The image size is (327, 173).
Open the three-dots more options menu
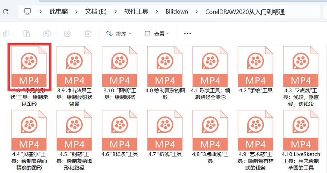(x=187, y=34)
